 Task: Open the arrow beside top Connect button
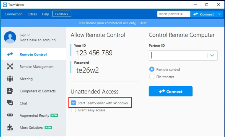tap(219, 14)
